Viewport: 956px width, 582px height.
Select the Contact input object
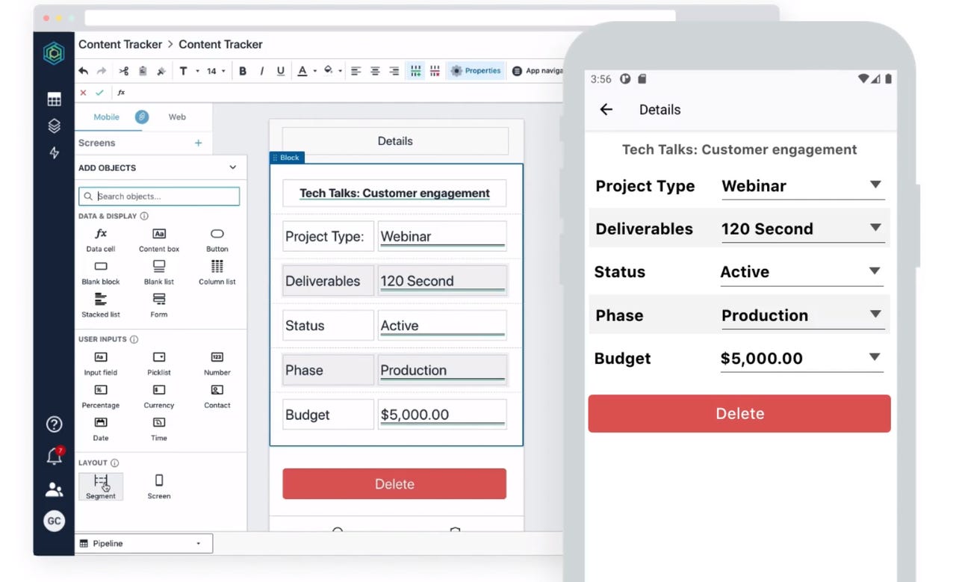point(217,395)
